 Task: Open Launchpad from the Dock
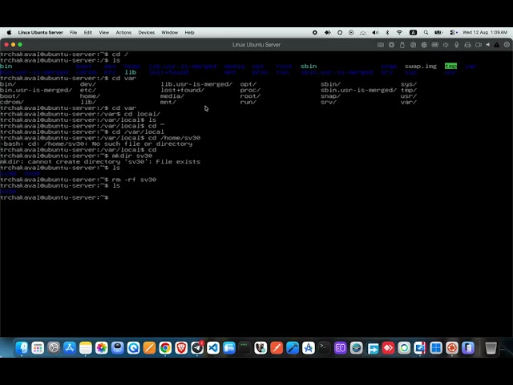coord(38,347)
